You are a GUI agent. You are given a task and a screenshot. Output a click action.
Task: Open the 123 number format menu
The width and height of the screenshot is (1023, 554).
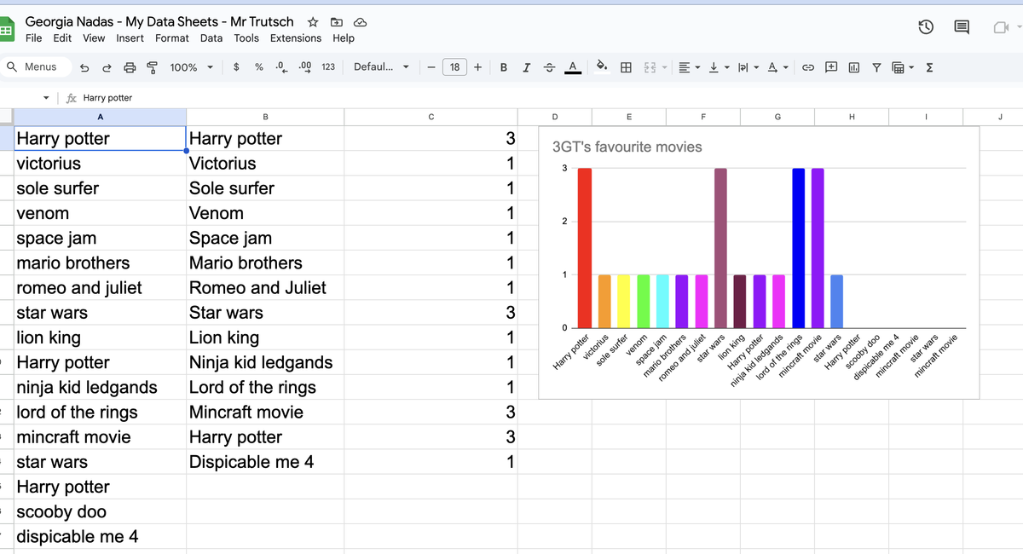pyautogui.click(x=327, y=66)
